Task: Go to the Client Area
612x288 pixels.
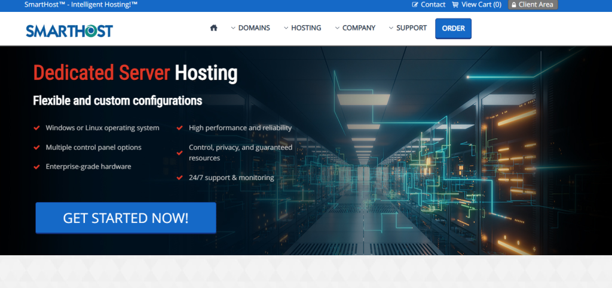Action: click(535, 5)
